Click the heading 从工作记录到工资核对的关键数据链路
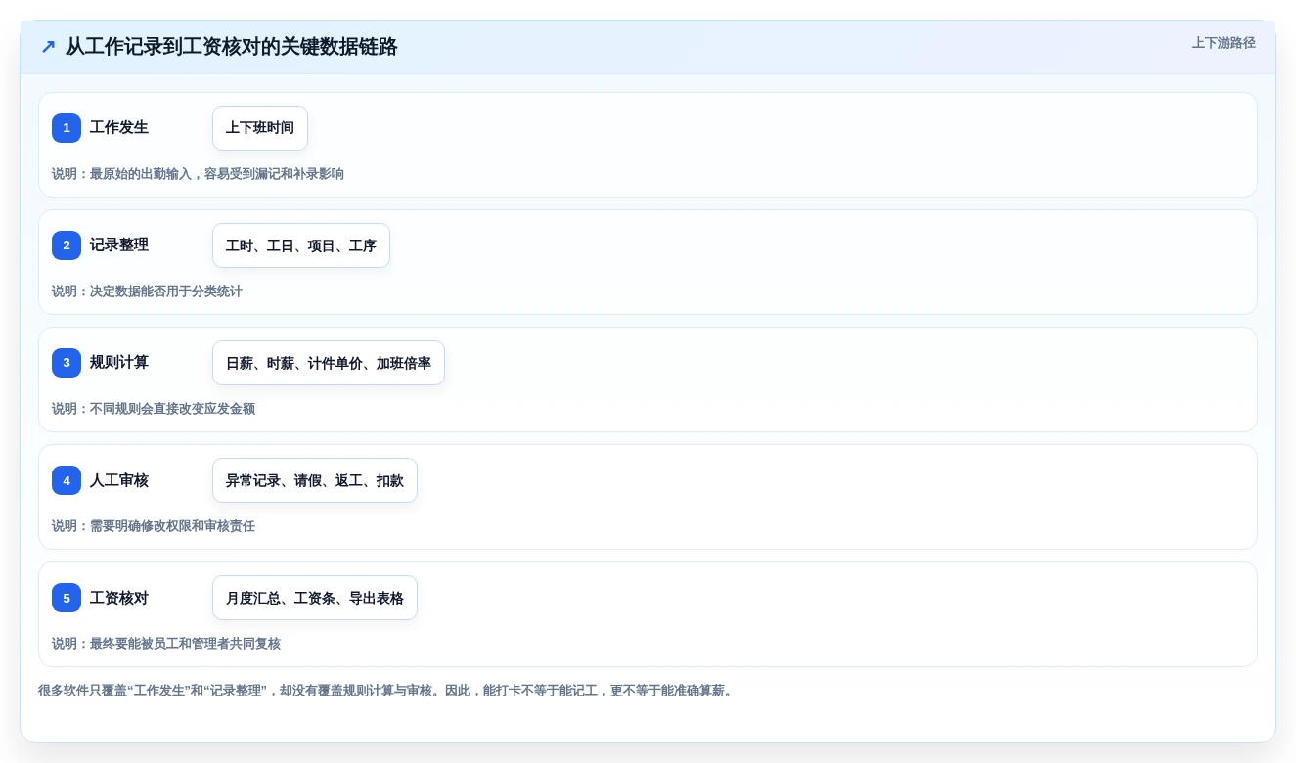The width and height of the screenshot is (1296, 763). (x=231, y=46)
